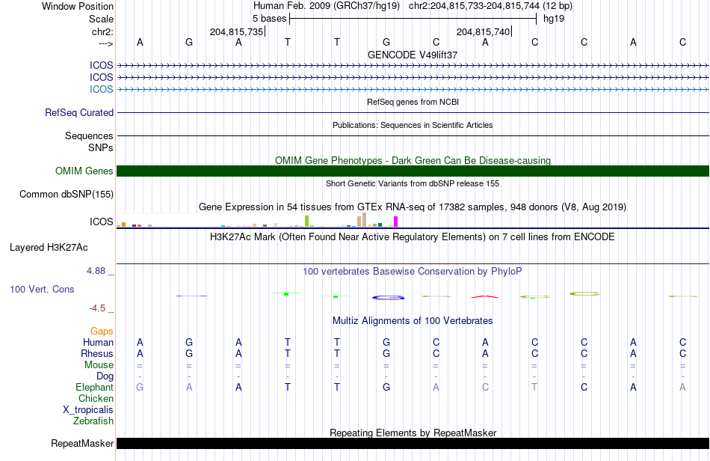Open Short Genetic Variants from dbSNP title
710x461 pixels.
(x=413, y=183)
